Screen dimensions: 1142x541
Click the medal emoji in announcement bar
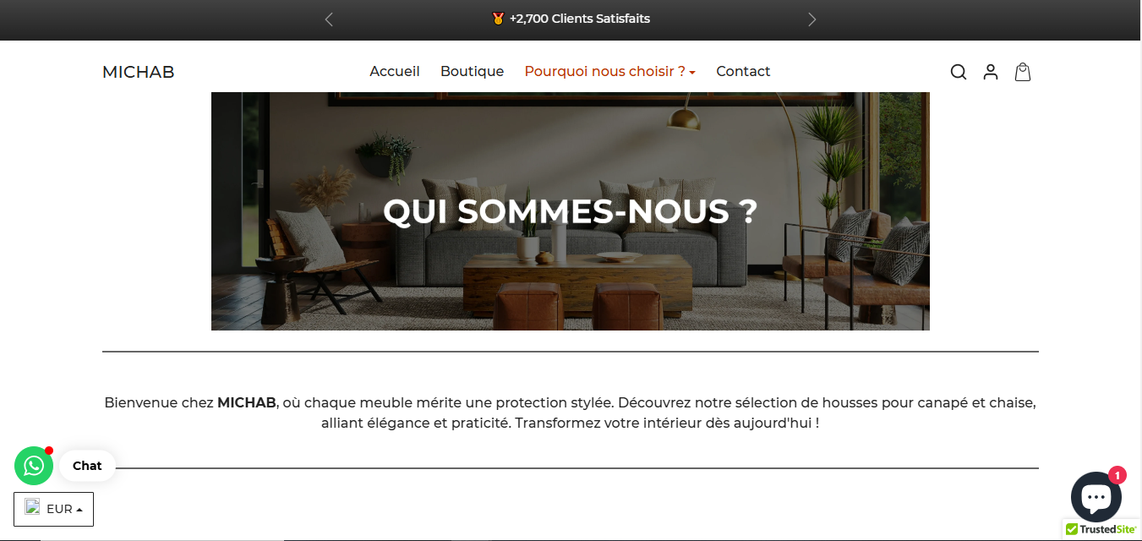pyautogui.click(x=498, y=19)
